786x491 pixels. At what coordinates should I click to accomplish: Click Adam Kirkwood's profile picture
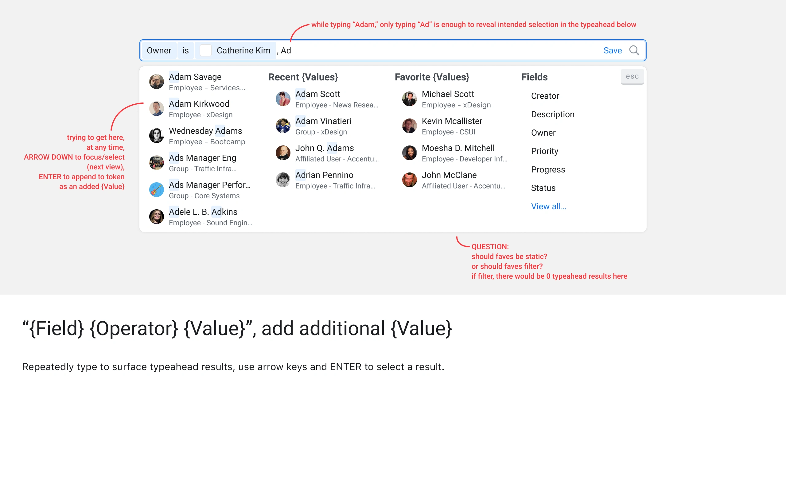point(156,109)
